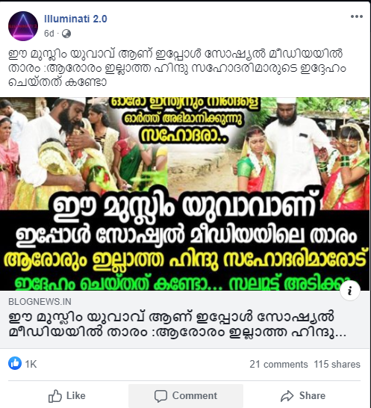Open the post's article preview image

185,194
